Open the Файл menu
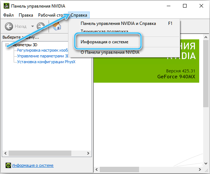 click(x=8, y=15)
